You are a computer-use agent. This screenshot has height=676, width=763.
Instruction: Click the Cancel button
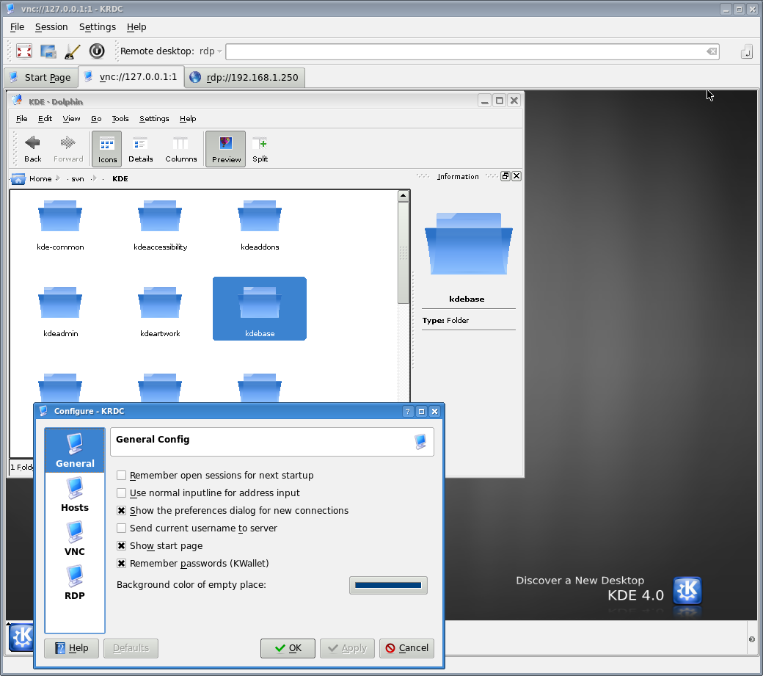[x=406, y=648]
